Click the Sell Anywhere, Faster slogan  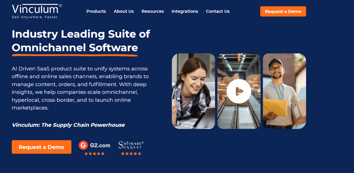tap(35, 17)
